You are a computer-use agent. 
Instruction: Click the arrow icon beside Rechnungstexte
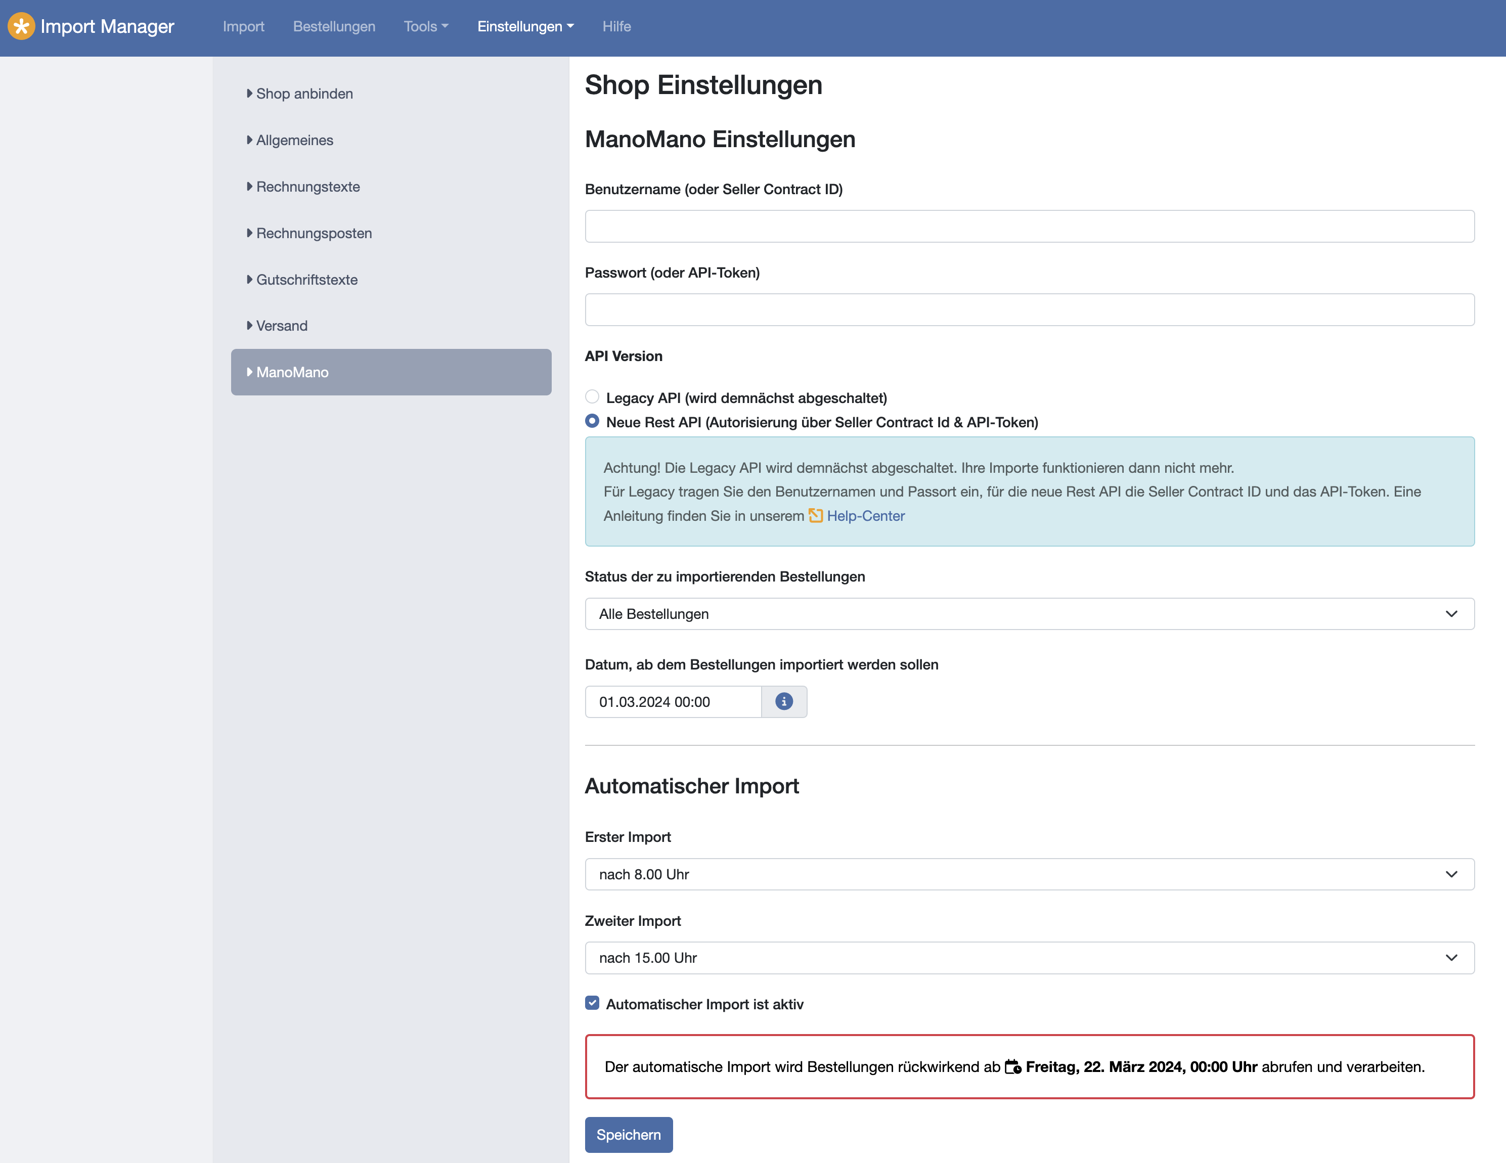point(250,186)
